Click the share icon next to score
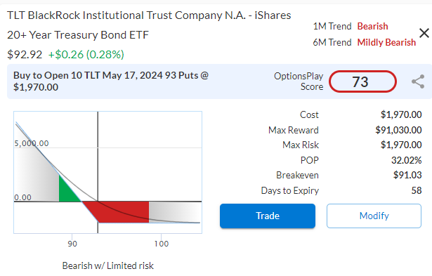The height and width of the screenshot is (276, 432). 418,81
